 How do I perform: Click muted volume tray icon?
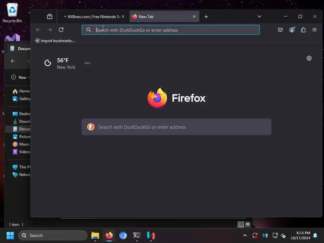click(x=283, y=235)
